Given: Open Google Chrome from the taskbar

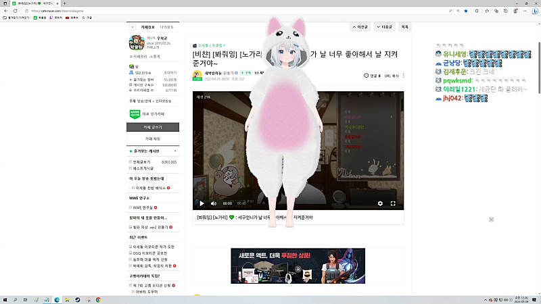Looking at the screenshot, I should click(x=98, y=300).
